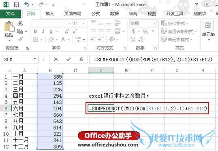Expand the Name Box SUM dropdown

tap(35, 59)
